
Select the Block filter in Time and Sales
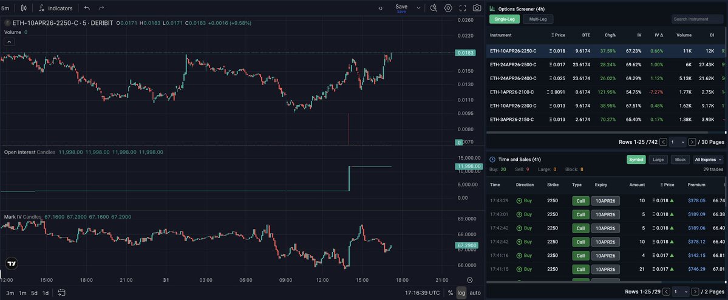[x=681, y=159]
